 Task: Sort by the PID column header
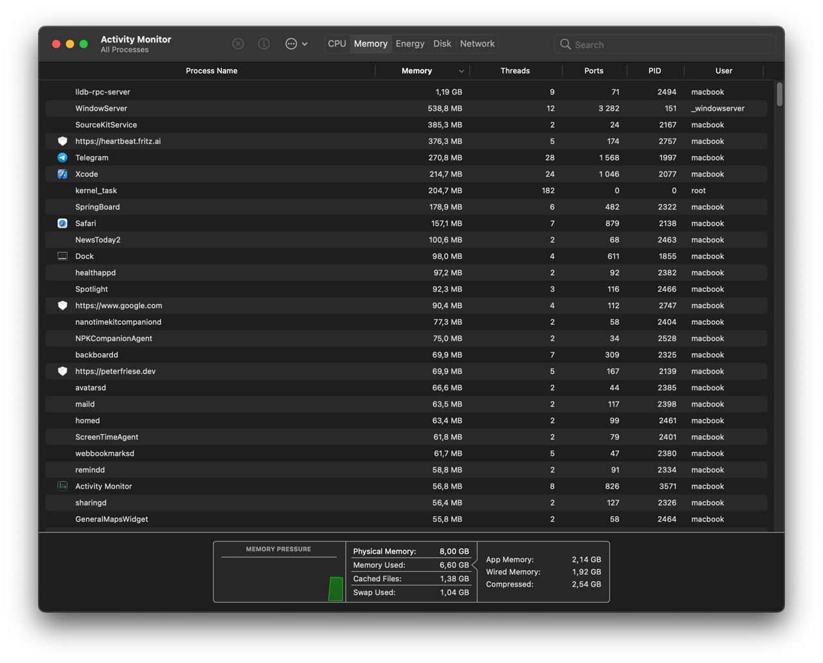tap(655, 71)
